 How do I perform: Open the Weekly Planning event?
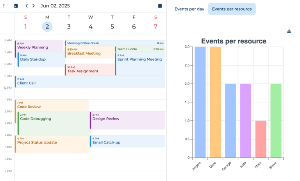[x=39, y=46]
